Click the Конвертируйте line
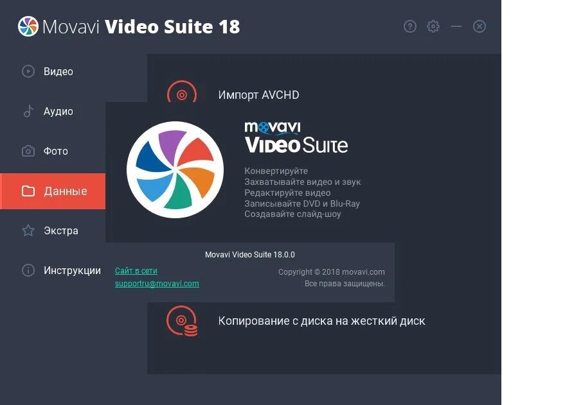 (276, 171)
